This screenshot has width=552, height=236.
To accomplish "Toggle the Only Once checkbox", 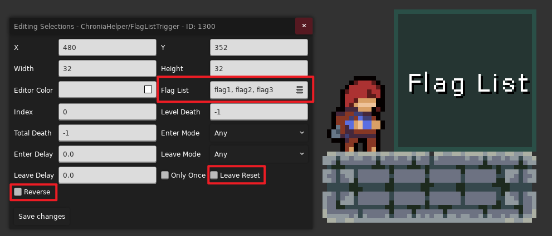I will pyautogui.click(x=165, y=175).
